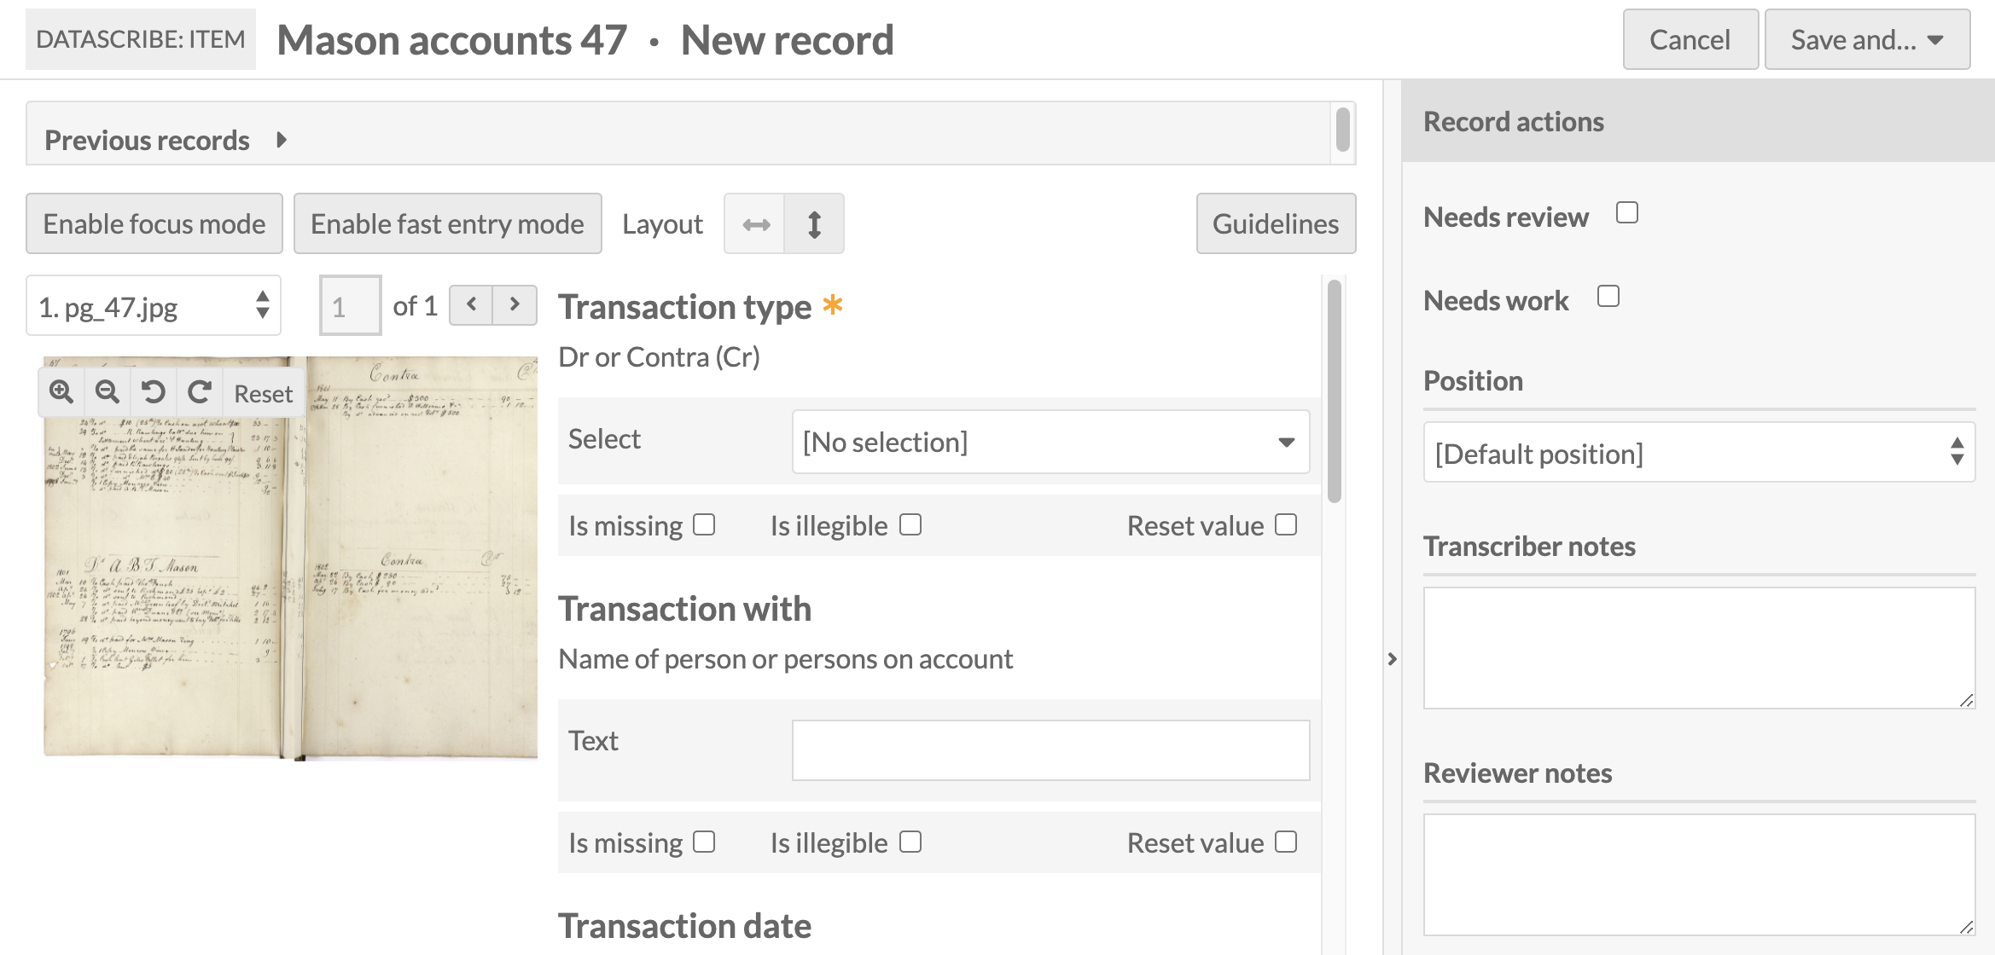Switch to horizontal layout
This screenshot has height=955, width=1995.
pyautogui.click(x=754, y=223)
